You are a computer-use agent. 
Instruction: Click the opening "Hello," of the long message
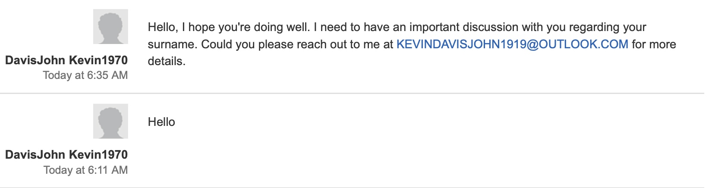(163, 27)
